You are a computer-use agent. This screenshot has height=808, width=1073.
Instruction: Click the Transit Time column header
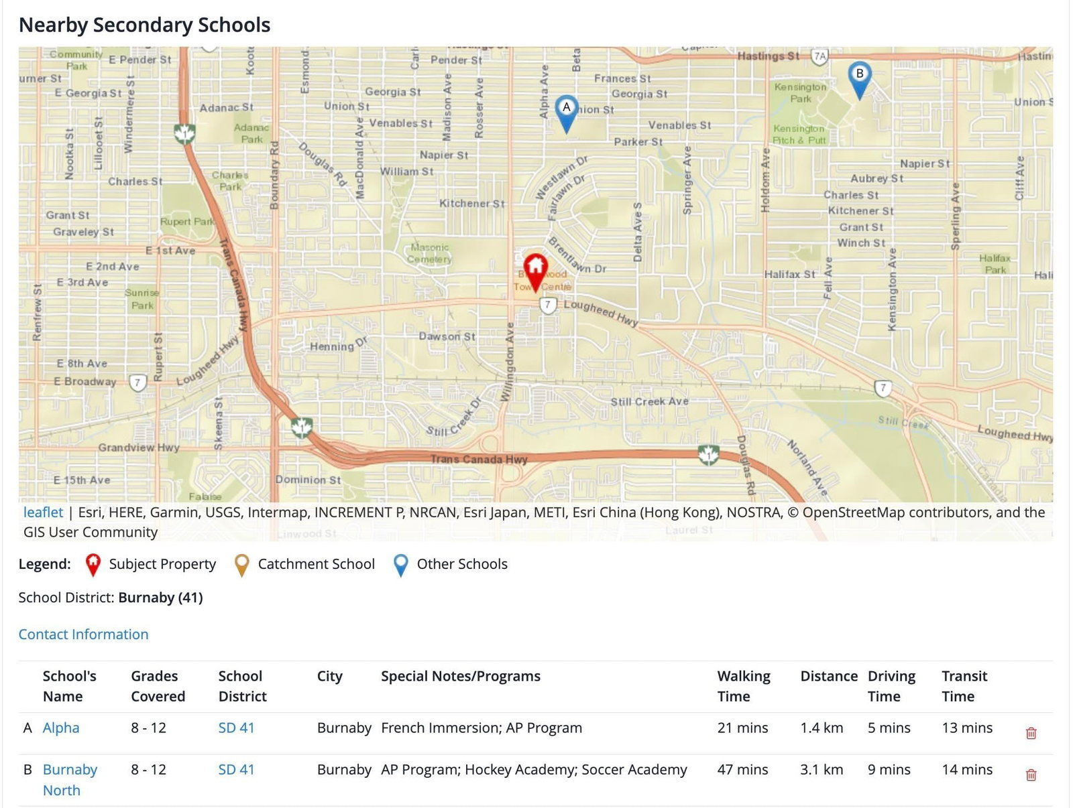964,686
